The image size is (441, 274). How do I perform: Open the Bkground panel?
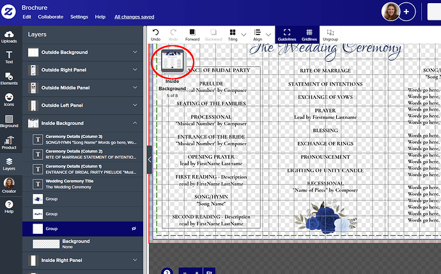pyautogui.click(x=9, y=121)
